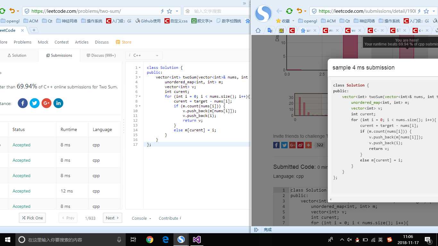Viewport: 438px width, 246px height.
Task: Click lightning speed-mode icon in left address bar
Action: point(162,11)
